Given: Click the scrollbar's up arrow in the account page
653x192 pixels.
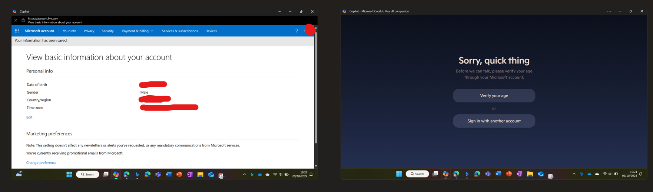Looking at the screenshot, I should pos(316,28).
